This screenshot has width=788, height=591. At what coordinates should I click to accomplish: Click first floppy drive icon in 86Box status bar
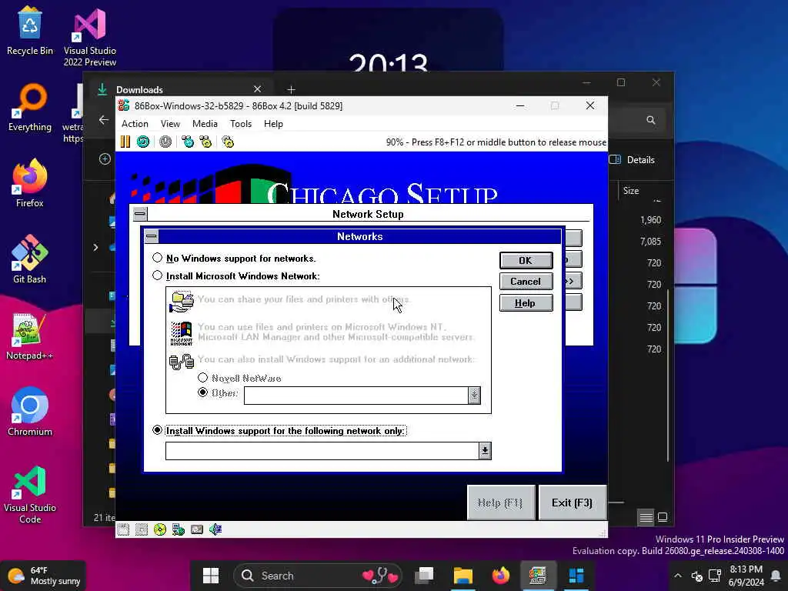tap(123, 529)
